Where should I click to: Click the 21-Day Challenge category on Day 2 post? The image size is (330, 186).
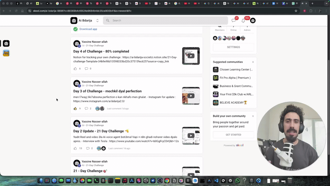95,125
